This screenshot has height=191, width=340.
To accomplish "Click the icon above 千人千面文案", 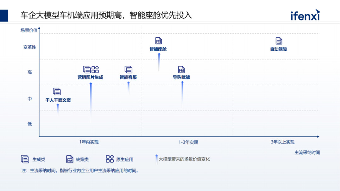I will coord(57,92).
